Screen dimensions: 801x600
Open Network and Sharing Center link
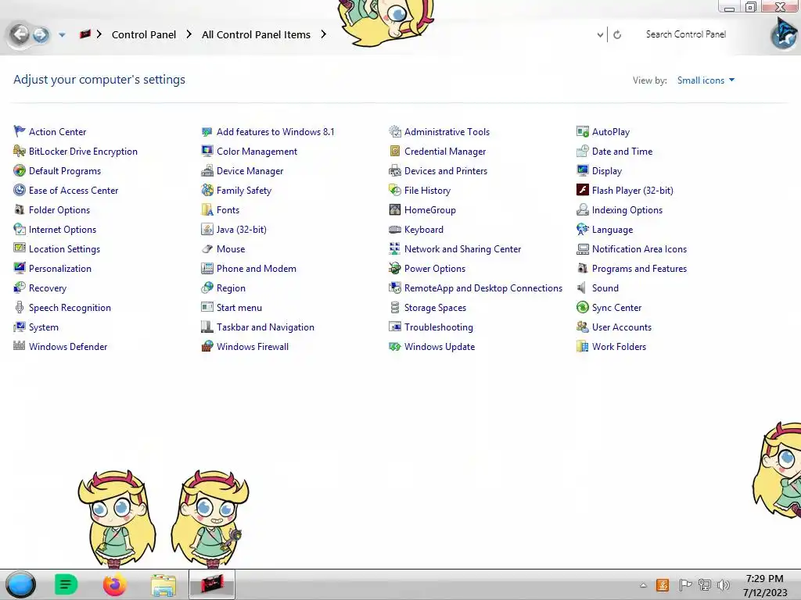click(462, 249)
